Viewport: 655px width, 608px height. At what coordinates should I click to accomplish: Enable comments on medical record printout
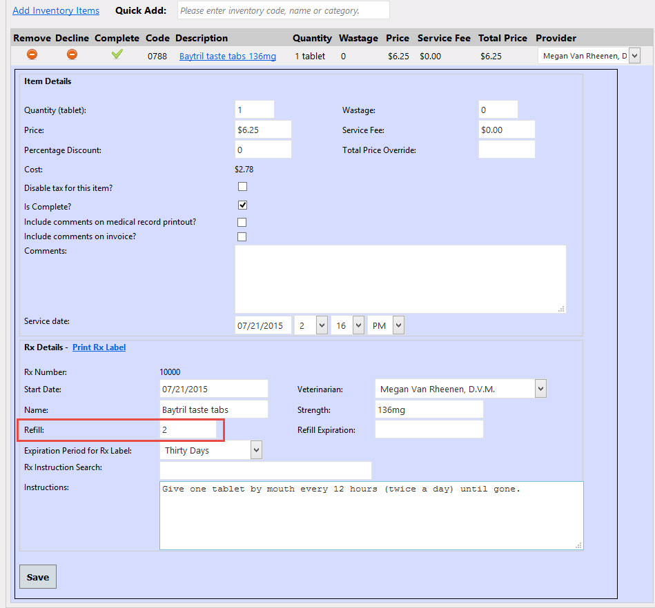(242, 222)
